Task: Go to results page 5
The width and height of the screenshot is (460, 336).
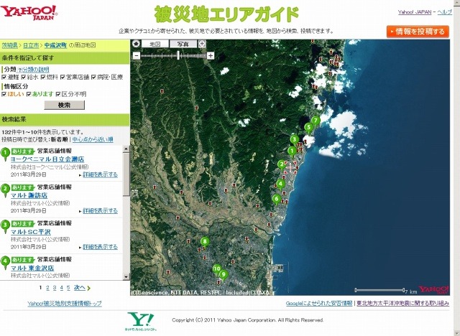Action: [68, 288]
